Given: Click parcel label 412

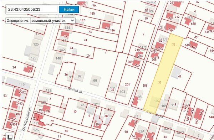Looking at the screenshot, I should [x=24, y=92].
